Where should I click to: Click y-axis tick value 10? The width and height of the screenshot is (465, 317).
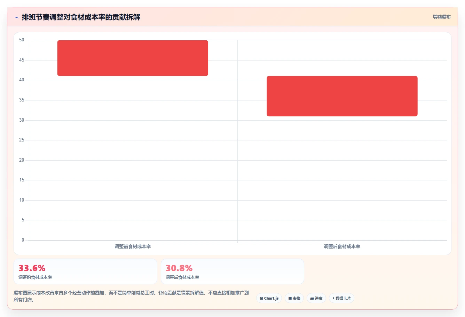(x=22, y=200)
